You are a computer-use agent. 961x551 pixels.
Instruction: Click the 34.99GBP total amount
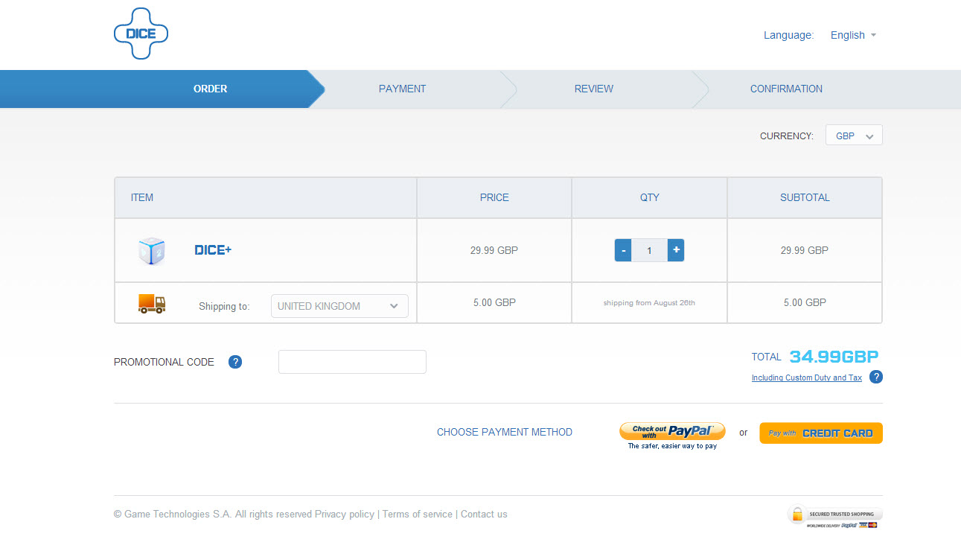click(x=834, y=357)
